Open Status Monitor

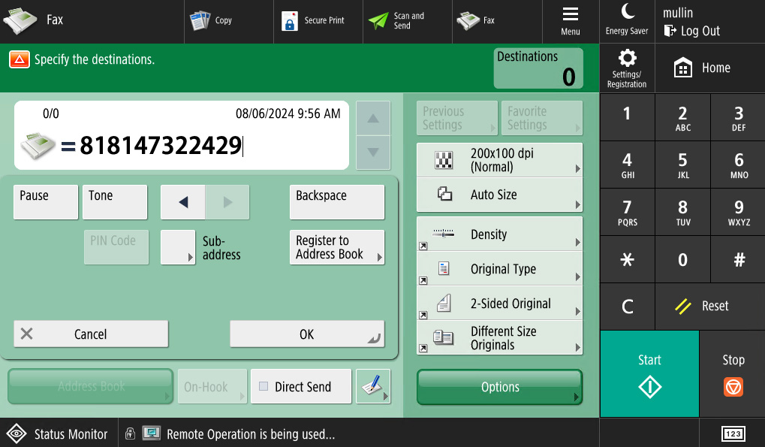coord(59,433)
